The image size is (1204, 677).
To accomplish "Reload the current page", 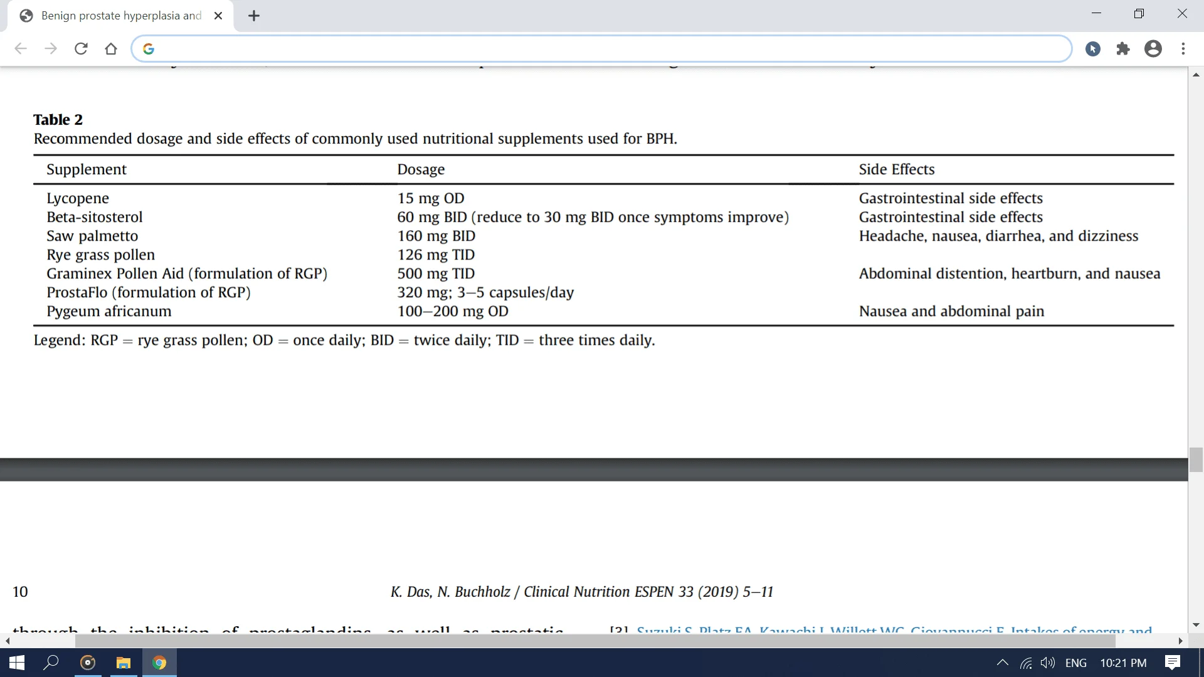I will coord(81,49).
